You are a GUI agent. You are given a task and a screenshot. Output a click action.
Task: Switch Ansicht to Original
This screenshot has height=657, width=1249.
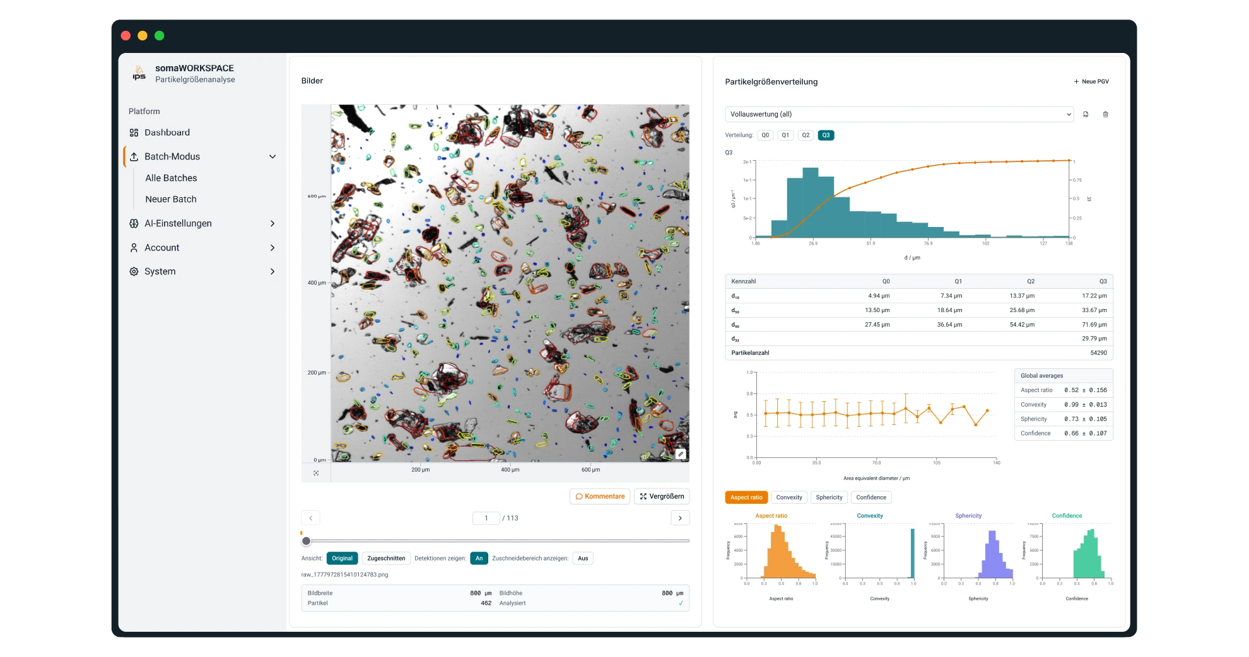tap(343, 559)
